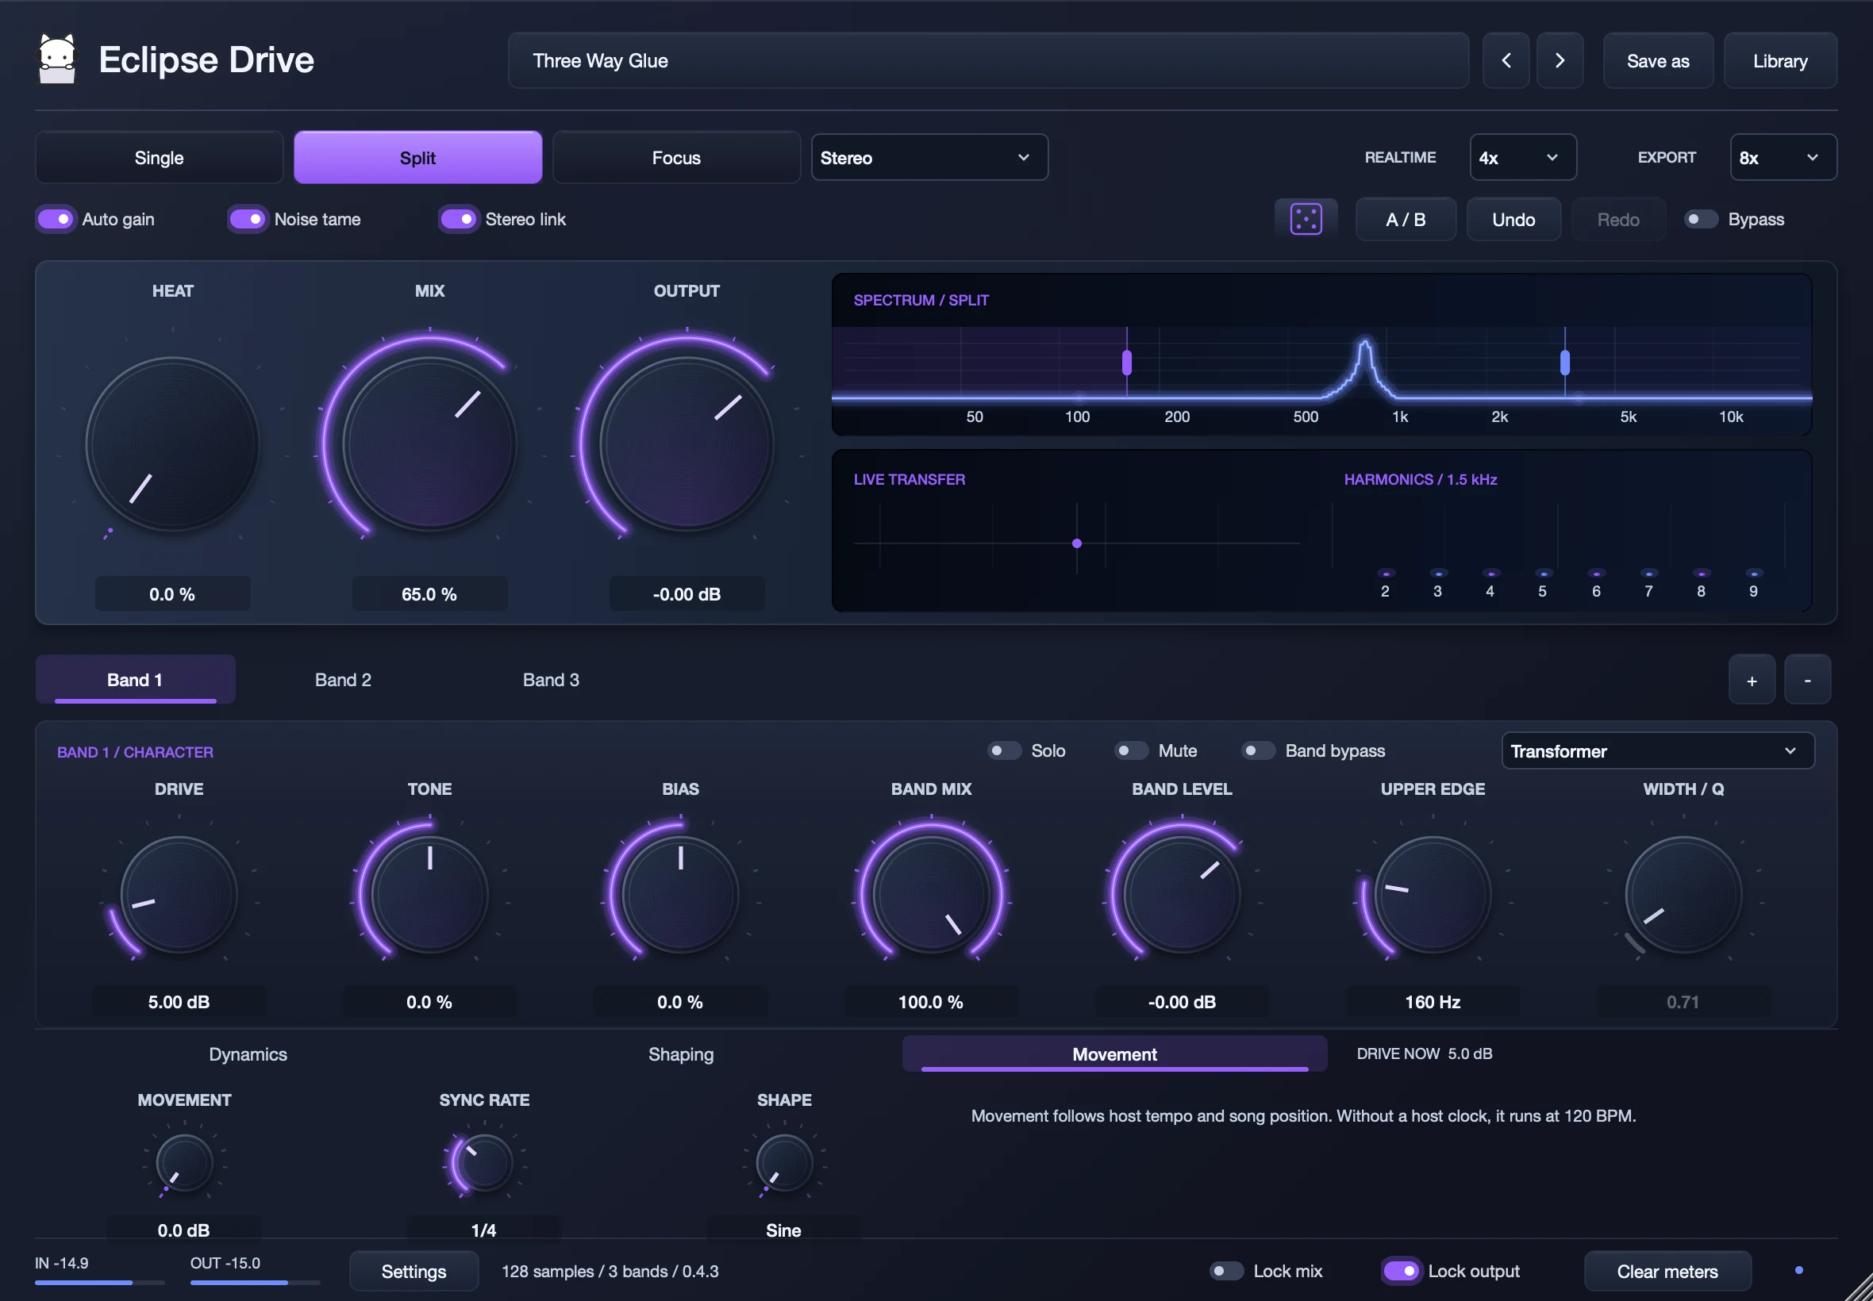Select the Single mode tab

(x=159, y=157)
